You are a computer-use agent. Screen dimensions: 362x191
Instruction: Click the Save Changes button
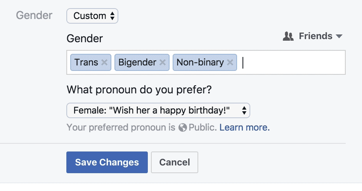[x=107, y=162]
